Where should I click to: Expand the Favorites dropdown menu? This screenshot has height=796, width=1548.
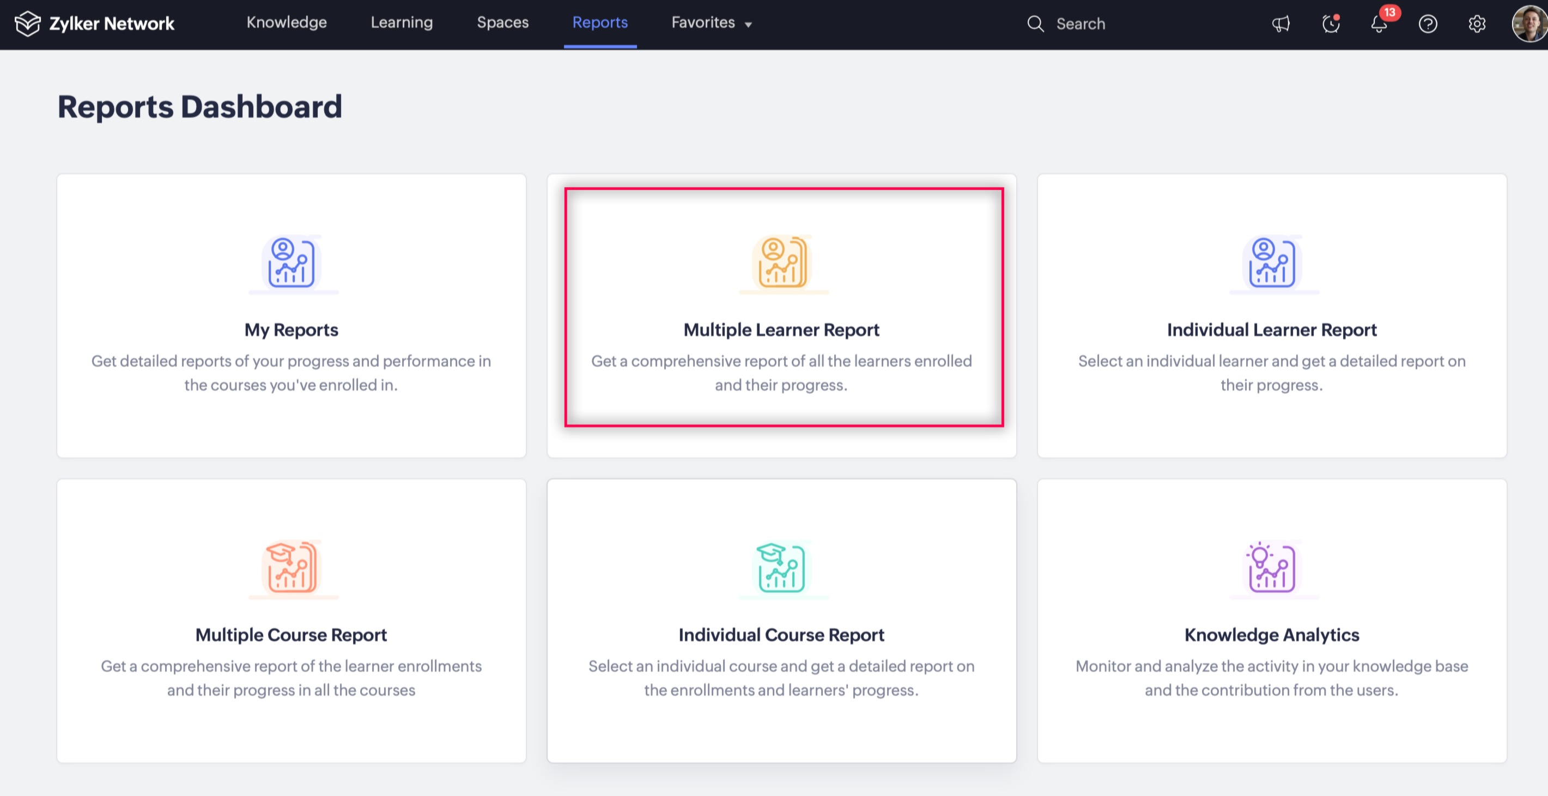pyautogui.click(x=712, y=23)
